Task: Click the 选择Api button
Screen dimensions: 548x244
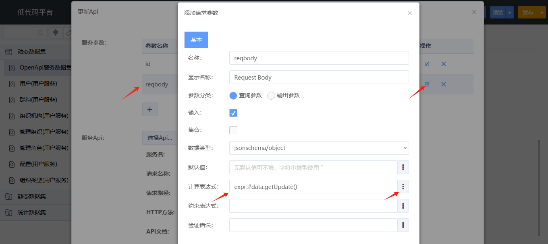Action: (x=160, y=138)
